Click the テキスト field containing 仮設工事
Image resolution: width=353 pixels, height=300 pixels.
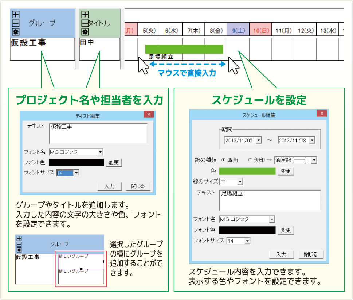(98, 134)
